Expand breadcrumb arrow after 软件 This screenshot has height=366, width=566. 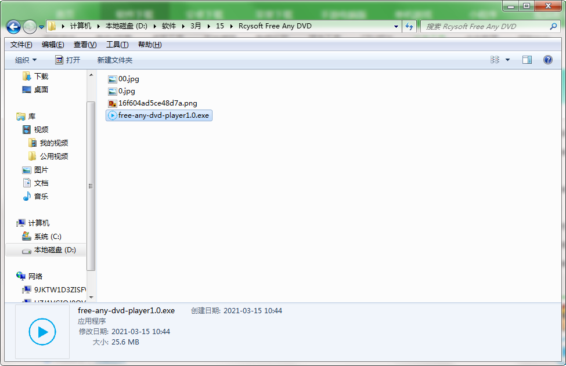[x=183, y=26]
